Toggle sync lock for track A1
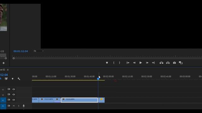Image resolution: width=202 pixels, height=113 pixels. (9, 106)
